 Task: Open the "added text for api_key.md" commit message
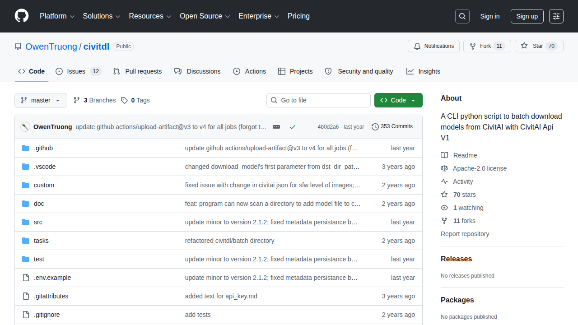pos(221,296)
